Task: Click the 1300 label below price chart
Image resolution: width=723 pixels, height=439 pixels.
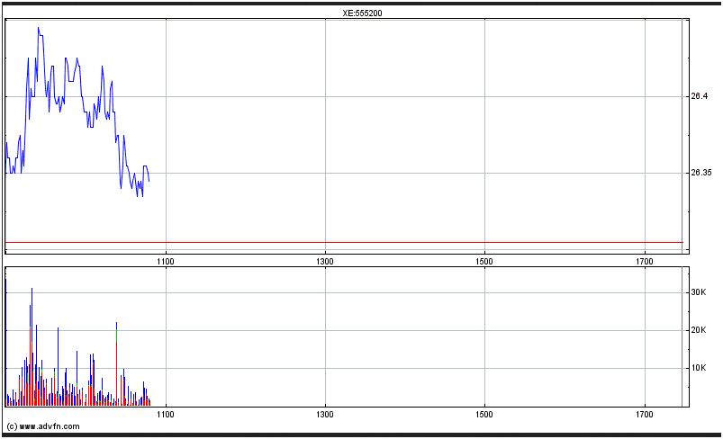Action: [325, 262]
